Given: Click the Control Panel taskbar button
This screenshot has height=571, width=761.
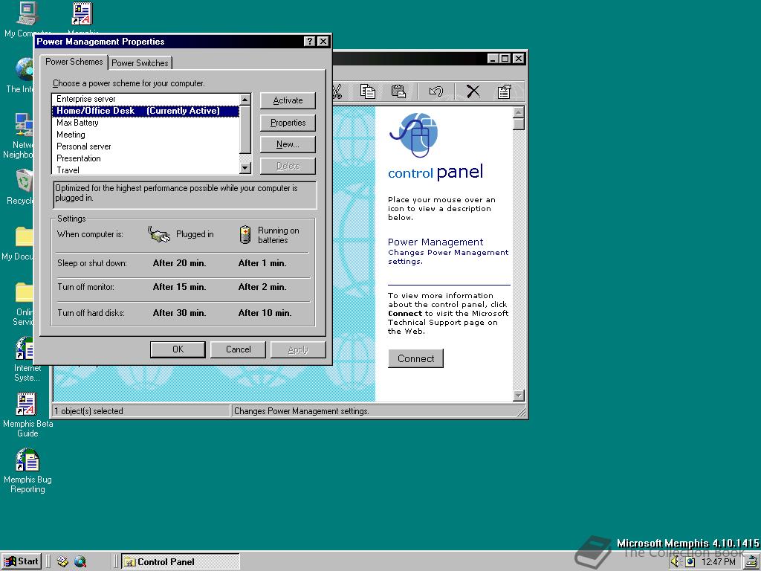Looking at the screenshot, I should point(181,562).
